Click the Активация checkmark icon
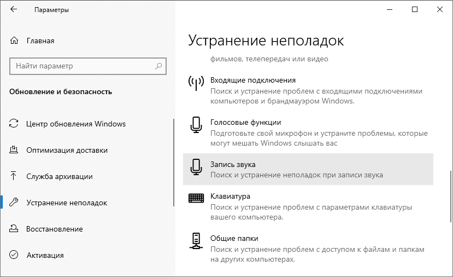The image size is (453, 277). click(14, 255)
